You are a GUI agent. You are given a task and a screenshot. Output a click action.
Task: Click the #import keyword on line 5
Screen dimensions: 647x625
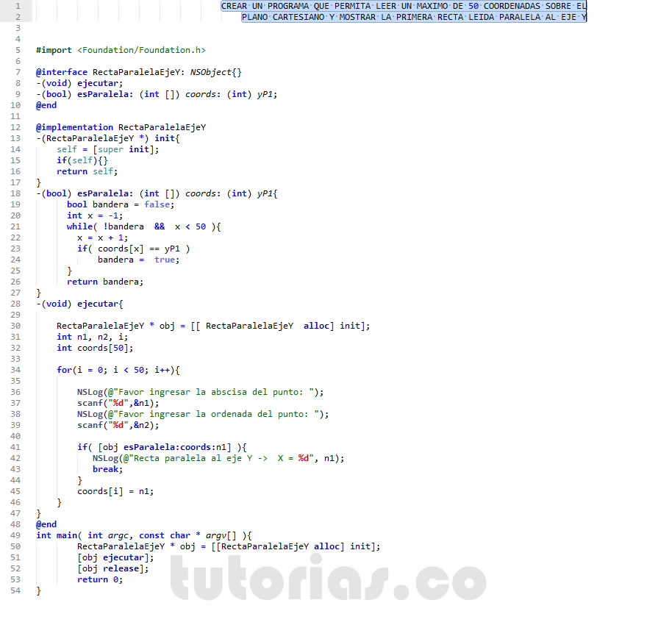click(54, 50)
